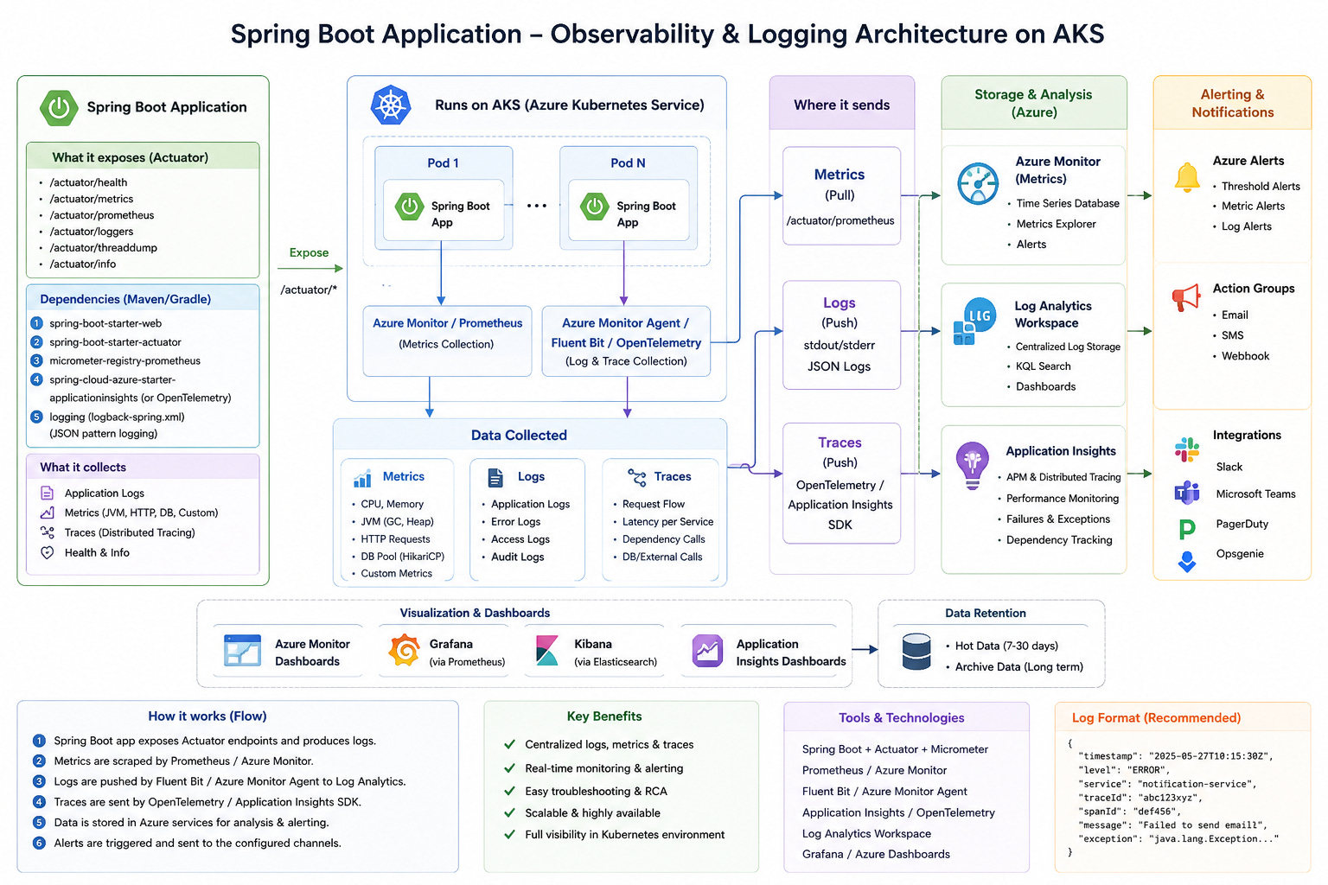
Task: Click Log Analytics Workspace in Tools & Technologies
Action: click(866, 834)
